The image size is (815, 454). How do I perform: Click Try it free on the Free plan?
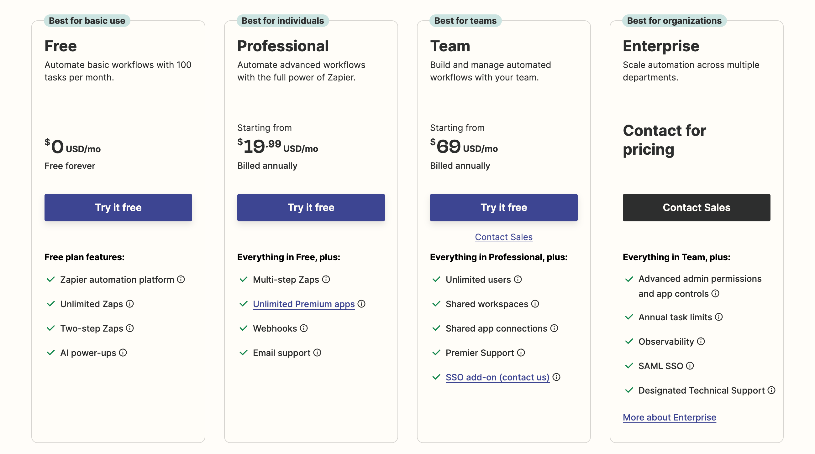coord(118,207)
